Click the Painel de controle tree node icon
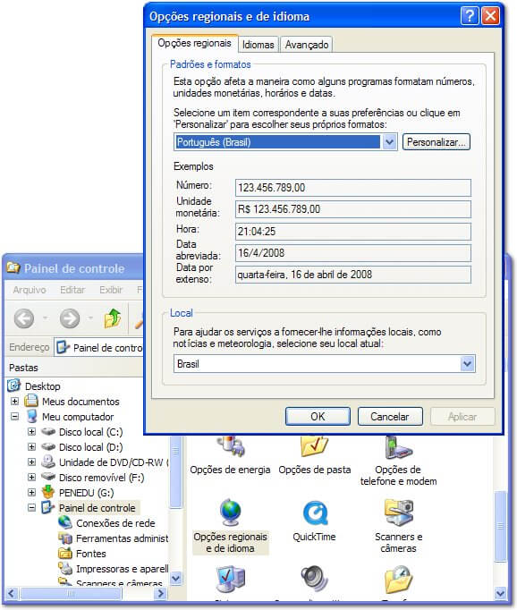This screenshot has height=610, width=517. [x=47, y=507]
